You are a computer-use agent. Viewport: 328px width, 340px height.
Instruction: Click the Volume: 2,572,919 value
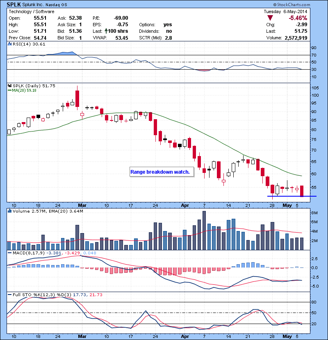click(x=296, y=38)
